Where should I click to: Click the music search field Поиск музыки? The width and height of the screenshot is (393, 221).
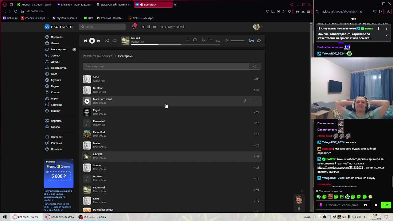[x=166, y=66]
